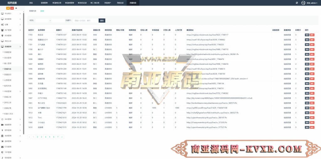Click the envelope icon in sidebar

click(x=3, y=146)
